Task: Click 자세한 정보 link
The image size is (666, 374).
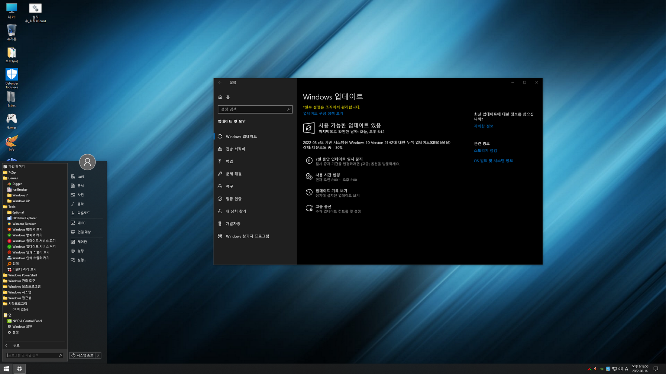Action: (484, 126)
